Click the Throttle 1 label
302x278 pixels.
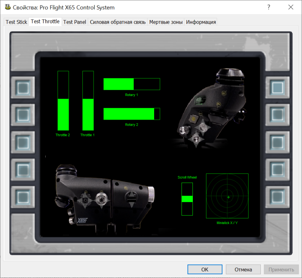point(87,135)
